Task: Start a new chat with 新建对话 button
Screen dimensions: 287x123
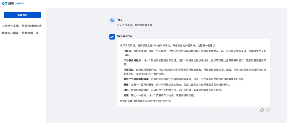Action: (x=23, y=15)
